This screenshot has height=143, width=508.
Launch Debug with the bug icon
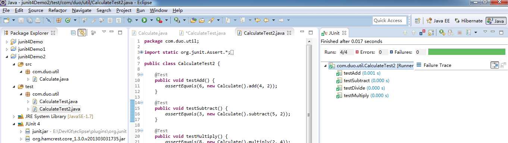point(129,20)
